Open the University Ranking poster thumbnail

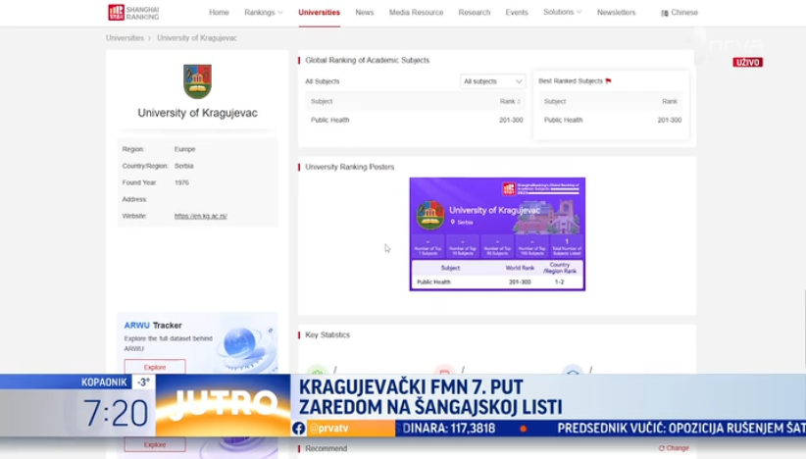point(497,233)
